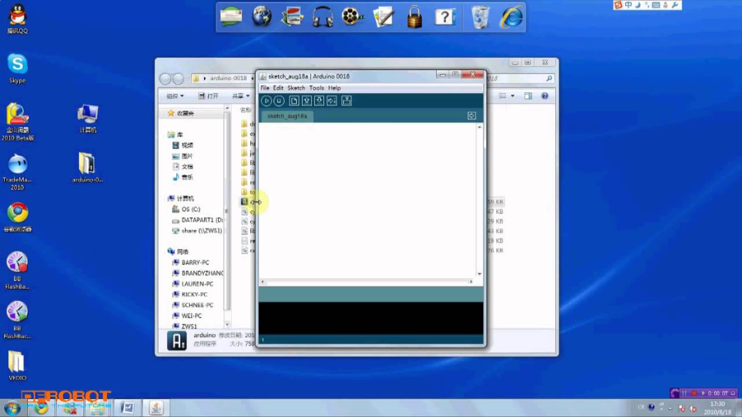The width and height of the screenshot is (742, 417).
Task: Select 图片 library in Explorer sidebar
Action: (183, 156)
